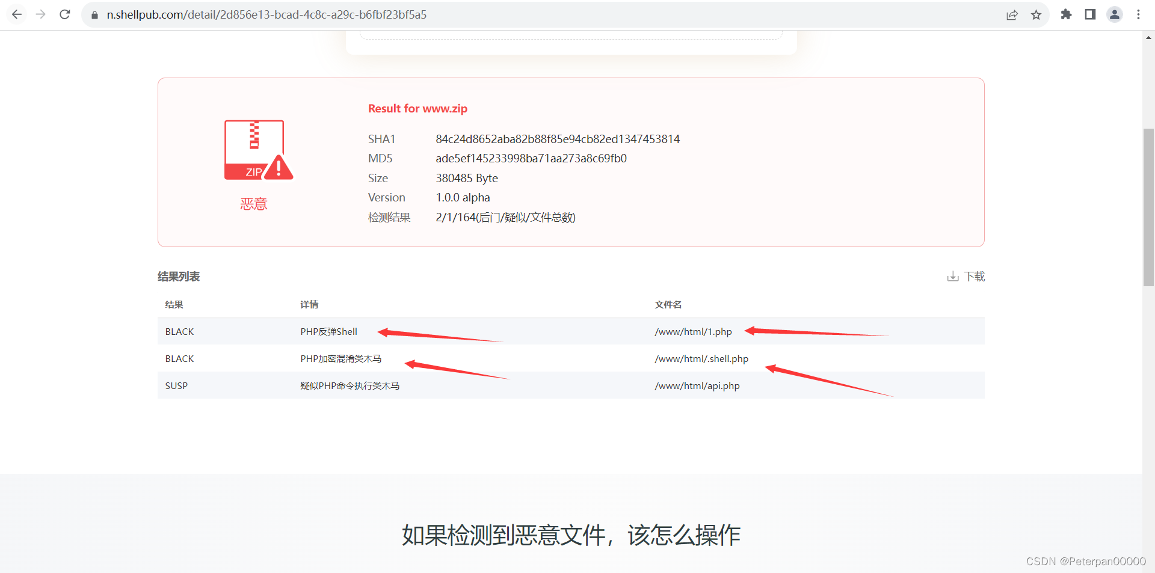Click the 检测结果 label
The width and height of the screenshot is (1155, 573).
(x=389, y=217)
